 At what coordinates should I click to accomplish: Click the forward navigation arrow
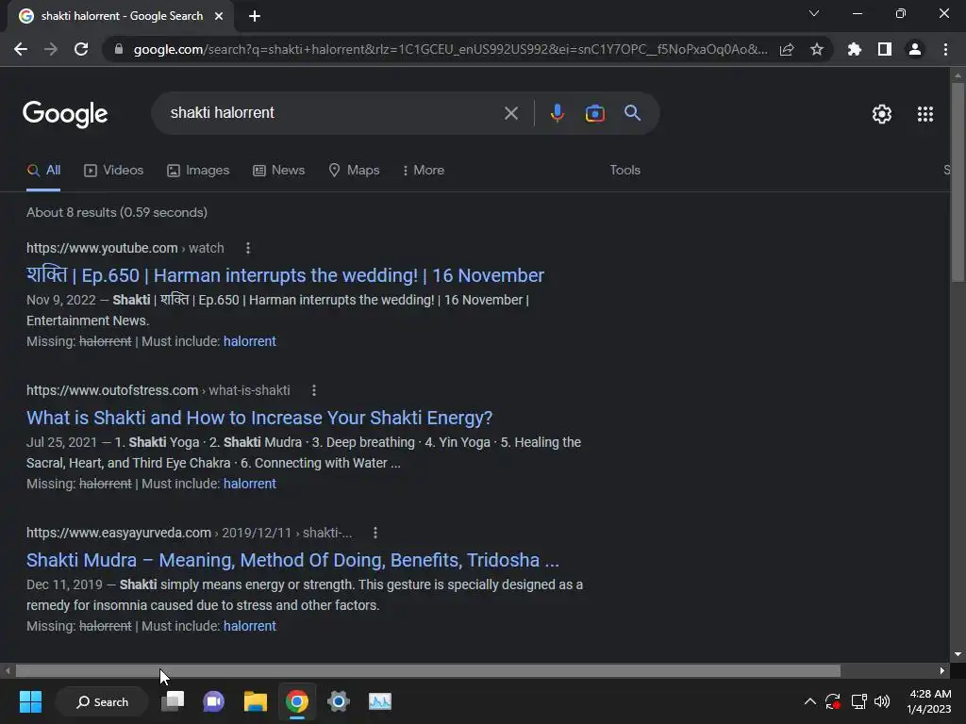pos(51,49)
